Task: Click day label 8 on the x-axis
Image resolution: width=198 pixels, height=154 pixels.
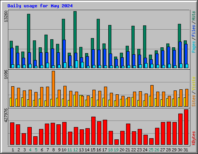Action: pyautogui.click(x=53, y=150)
